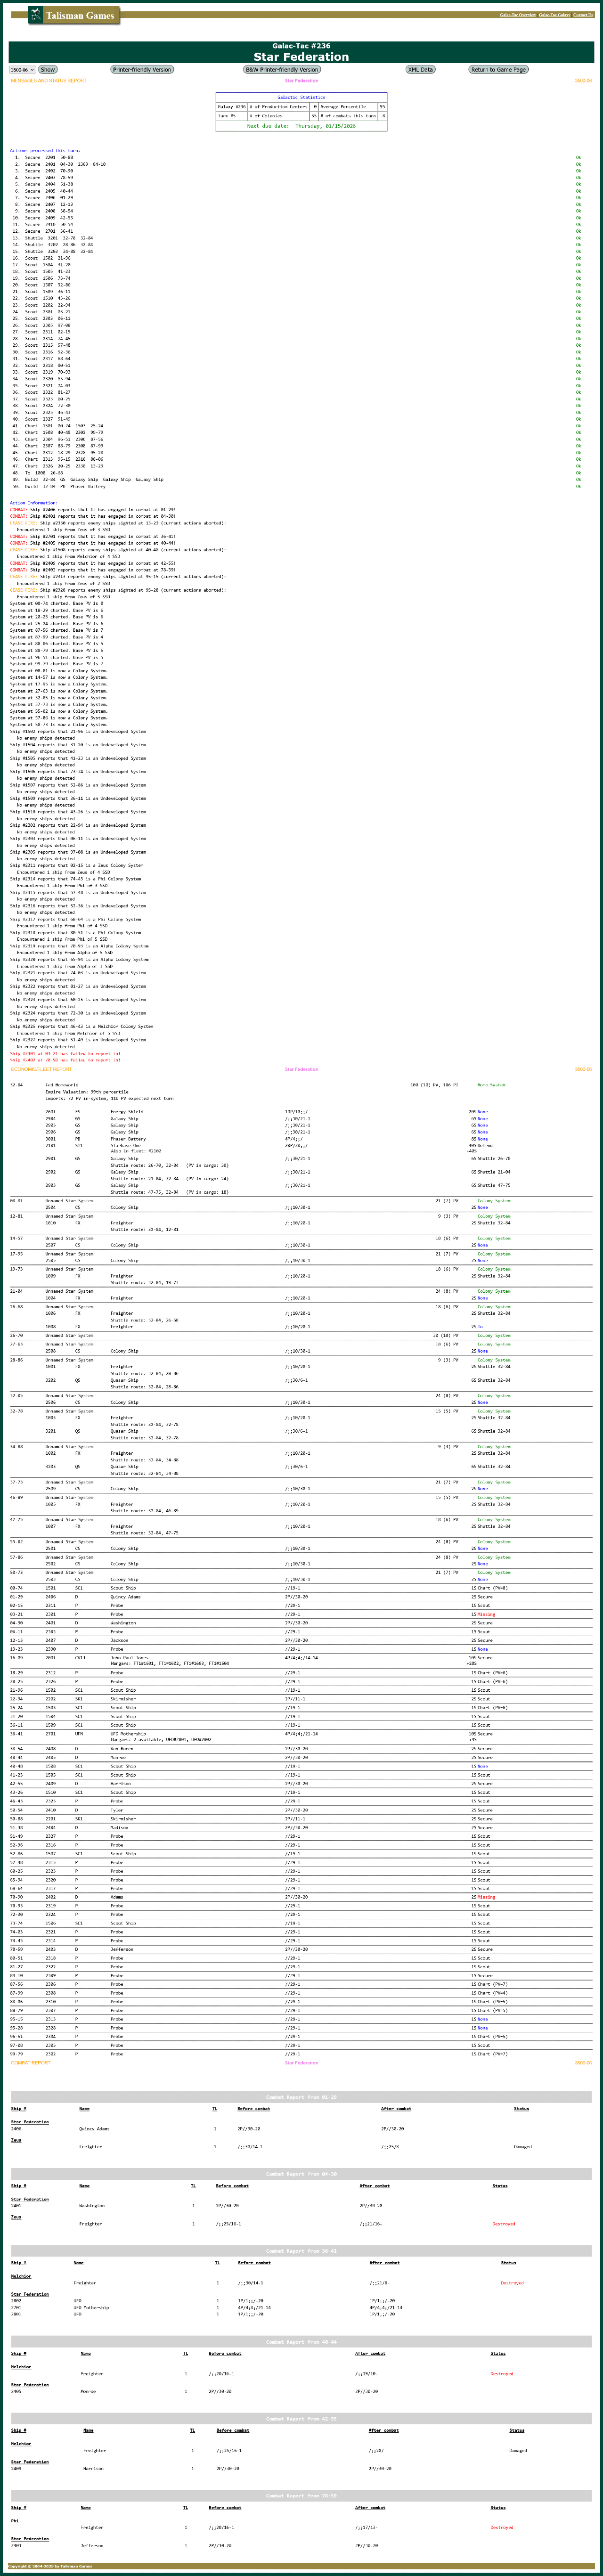Select the Economic/Fleet Report heading
The image size is (603, 2576).
pos(41,1069)
